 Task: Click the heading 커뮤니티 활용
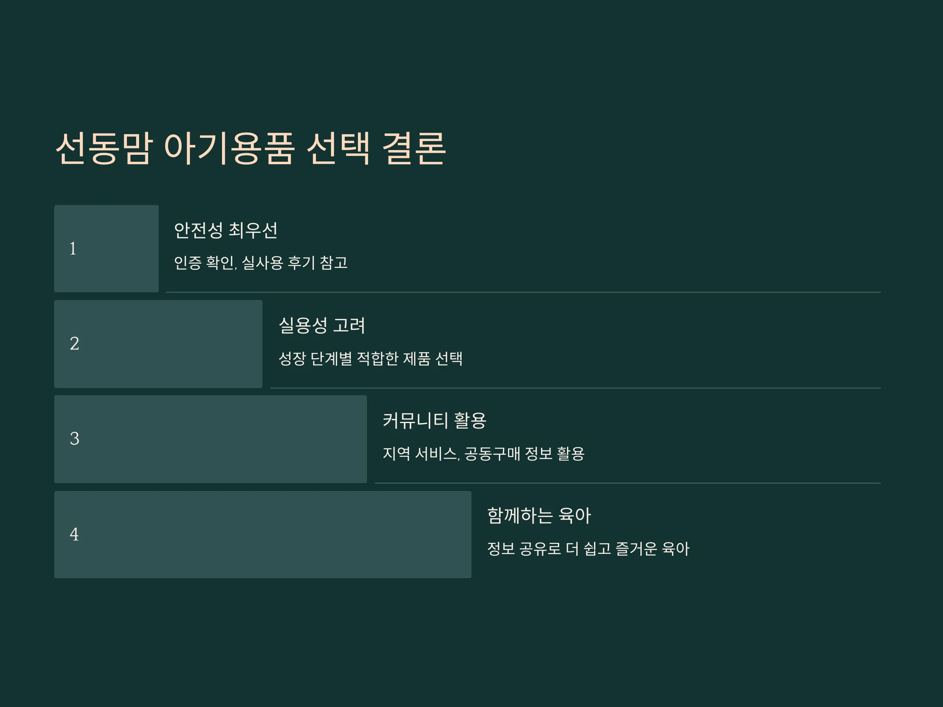pyautogui.click(x=435, y=421)
